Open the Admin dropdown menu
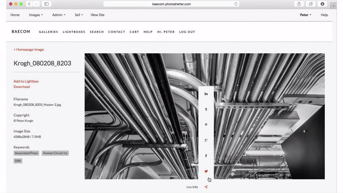Image resolution: width=343 pixels, height=193 pixels. (x=59, y=15)
